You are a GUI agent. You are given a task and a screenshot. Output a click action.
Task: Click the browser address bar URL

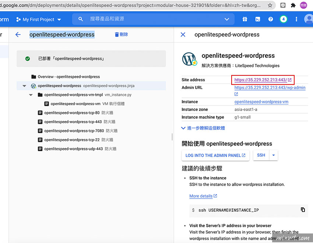[130, 6]
